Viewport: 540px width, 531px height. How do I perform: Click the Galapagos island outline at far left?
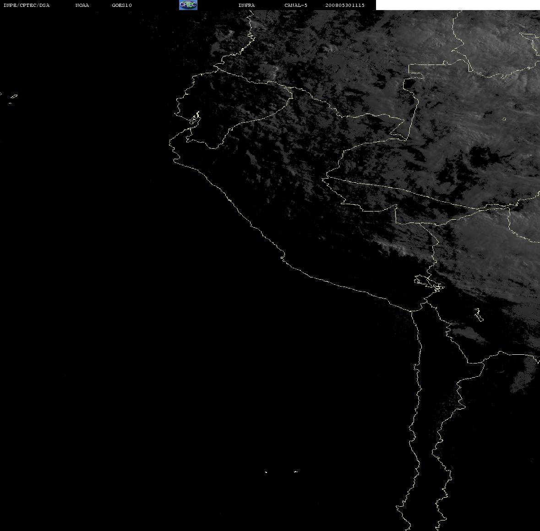(13, 97)
